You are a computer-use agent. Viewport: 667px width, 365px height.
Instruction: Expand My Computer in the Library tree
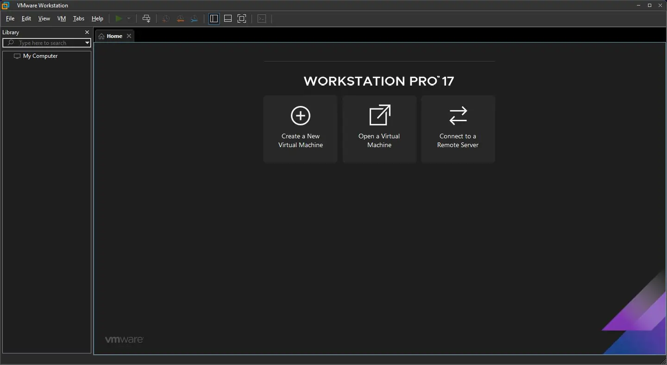pyautogui.click(x=41, y=56)
